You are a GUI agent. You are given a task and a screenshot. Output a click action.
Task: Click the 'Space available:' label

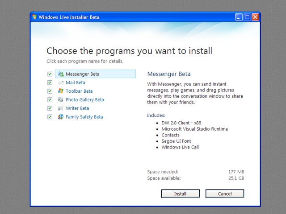(164, 178)
